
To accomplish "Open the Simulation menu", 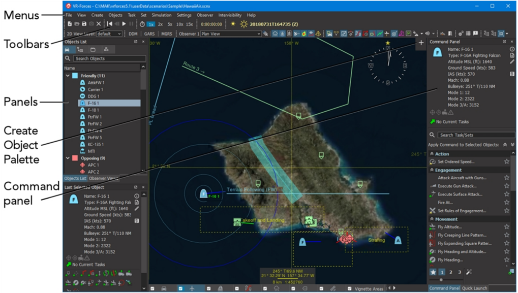I will point(162,15).
